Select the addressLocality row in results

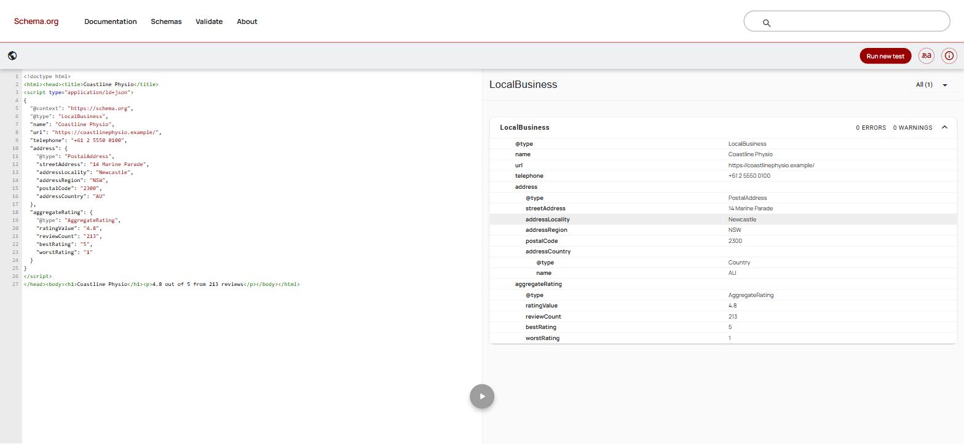[723, 220]
